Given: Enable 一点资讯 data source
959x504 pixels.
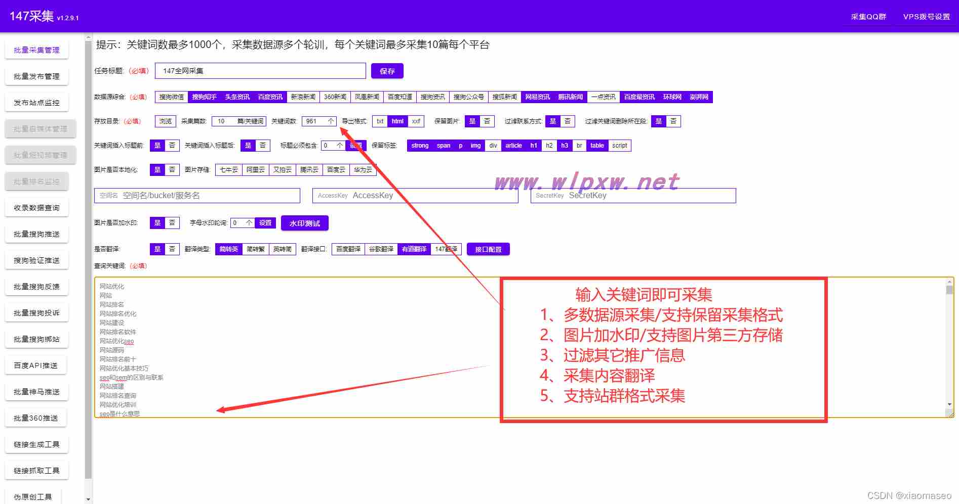Looking at the screenshot, I should [x=603, y=97].
